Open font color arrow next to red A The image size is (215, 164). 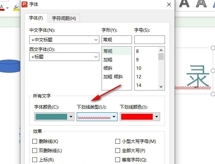(x=7, y=8)
